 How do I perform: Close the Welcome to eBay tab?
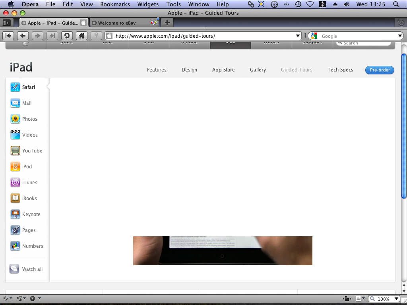(x=94, y=23)
